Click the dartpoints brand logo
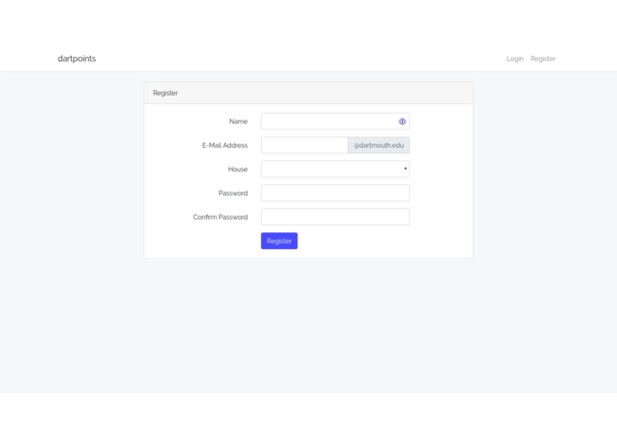The height and width of the screenshot is (438, 617). (x=76, y=59)
